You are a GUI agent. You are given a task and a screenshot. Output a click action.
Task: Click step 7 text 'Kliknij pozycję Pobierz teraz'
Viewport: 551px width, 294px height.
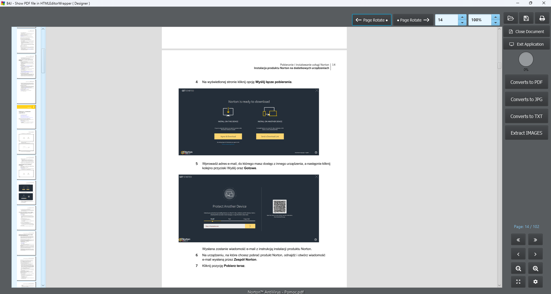pos(224,266)
